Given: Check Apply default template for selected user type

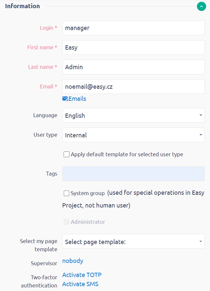Looking at the screenshot, I should click(67, 154).
